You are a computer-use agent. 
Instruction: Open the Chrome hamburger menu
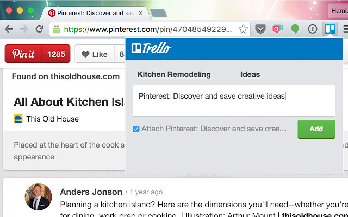tap(345, 29)
